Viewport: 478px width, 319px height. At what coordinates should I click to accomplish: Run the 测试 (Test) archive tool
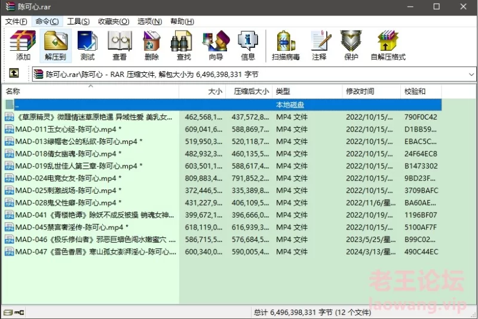click(x=87, y=45)
